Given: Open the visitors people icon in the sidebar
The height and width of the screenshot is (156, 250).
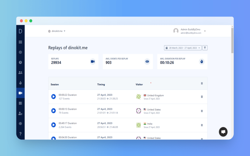Looking at the screenshot, I should [x=20, y=73].
